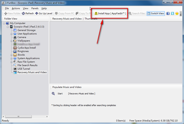Select Recovery Music and Video icon
The image size is (184, 124).
(15, 72)
